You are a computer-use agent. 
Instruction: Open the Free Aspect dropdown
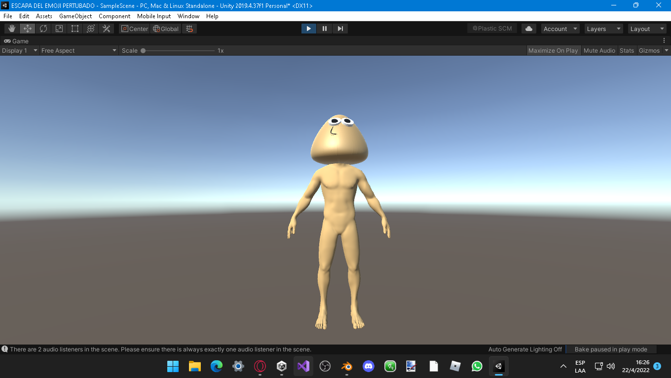(x=79, y=50)
